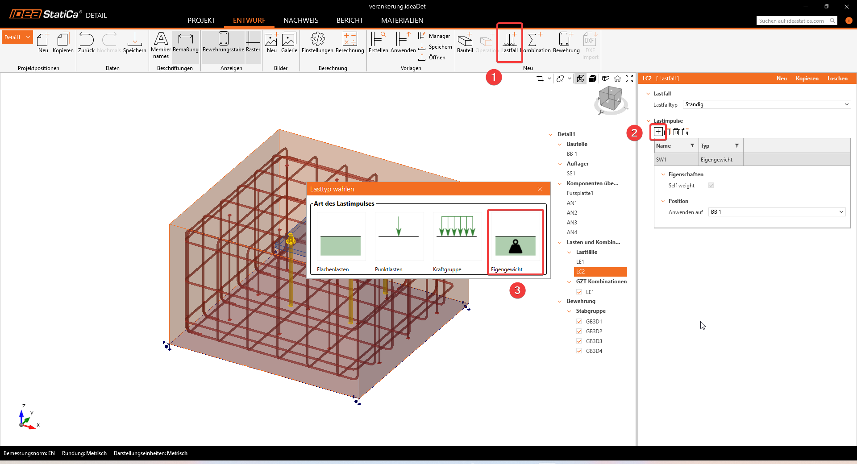This screenshot has height=464, width=857.
Task: Uncheck the GB3D1 reinforcement group
Action: pos(579,322)
